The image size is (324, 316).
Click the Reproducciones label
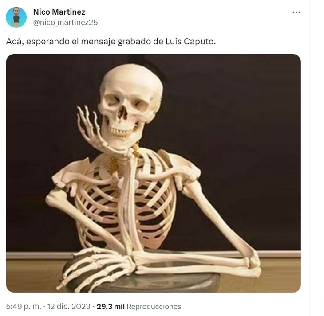(154, 306)
